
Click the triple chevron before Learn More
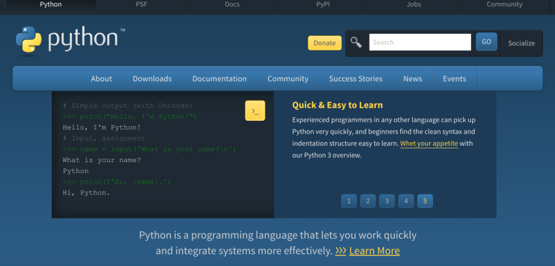coord(340,251)
